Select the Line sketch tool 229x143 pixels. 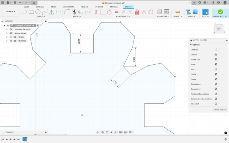tap(24, 12)
